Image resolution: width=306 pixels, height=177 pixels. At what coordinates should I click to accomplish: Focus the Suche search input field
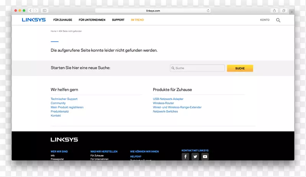pyautogui.click(x=197, y=68)
